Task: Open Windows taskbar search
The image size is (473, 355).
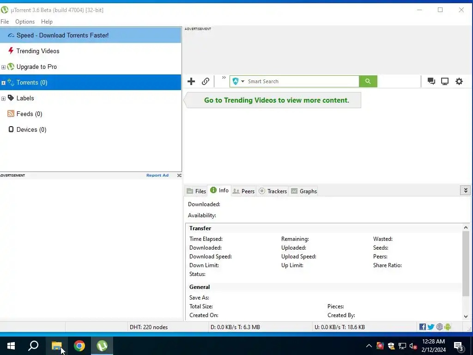Action: click(33, 346)
